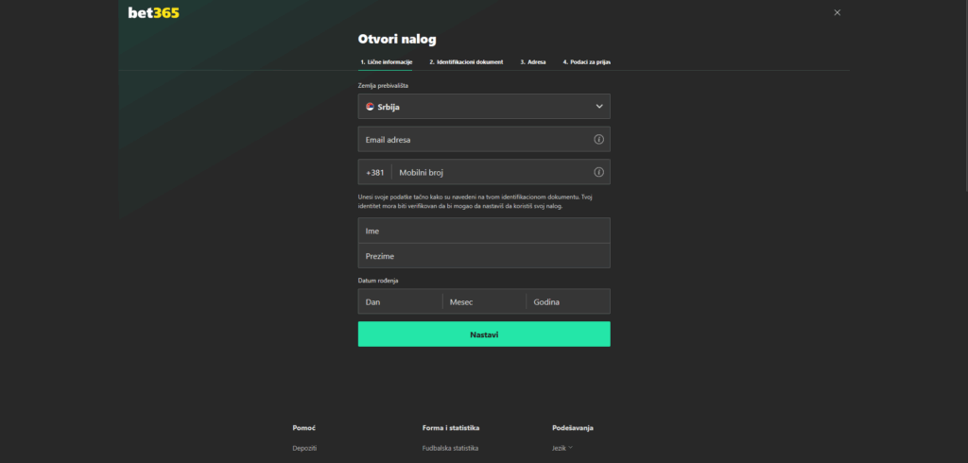
Task: Select the Prezime surname field
Action: [483, 256]
